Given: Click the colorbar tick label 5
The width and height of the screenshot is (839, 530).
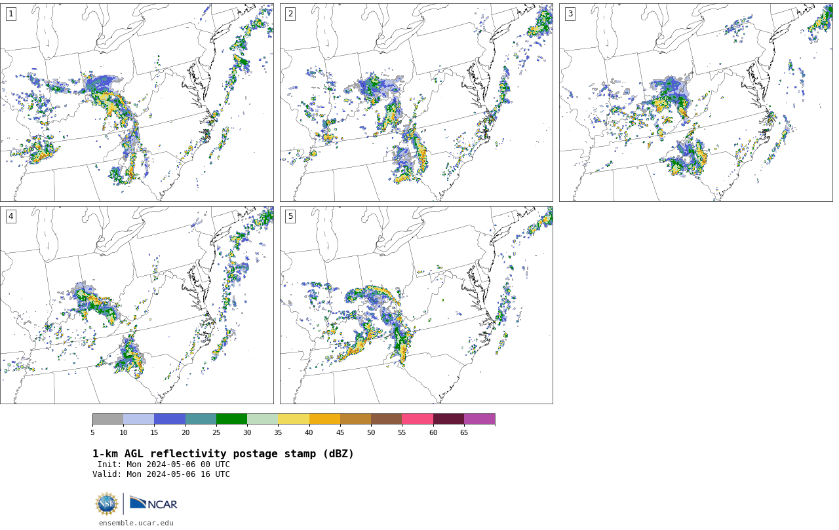Looking at the screenshot, I should 92,432.
